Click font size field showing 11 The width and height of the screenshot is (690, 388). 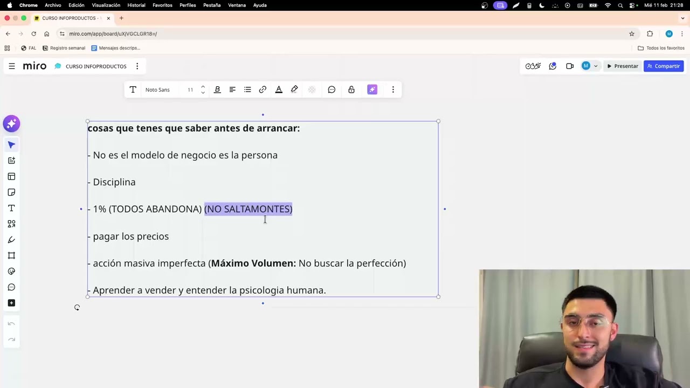[190, 89]
